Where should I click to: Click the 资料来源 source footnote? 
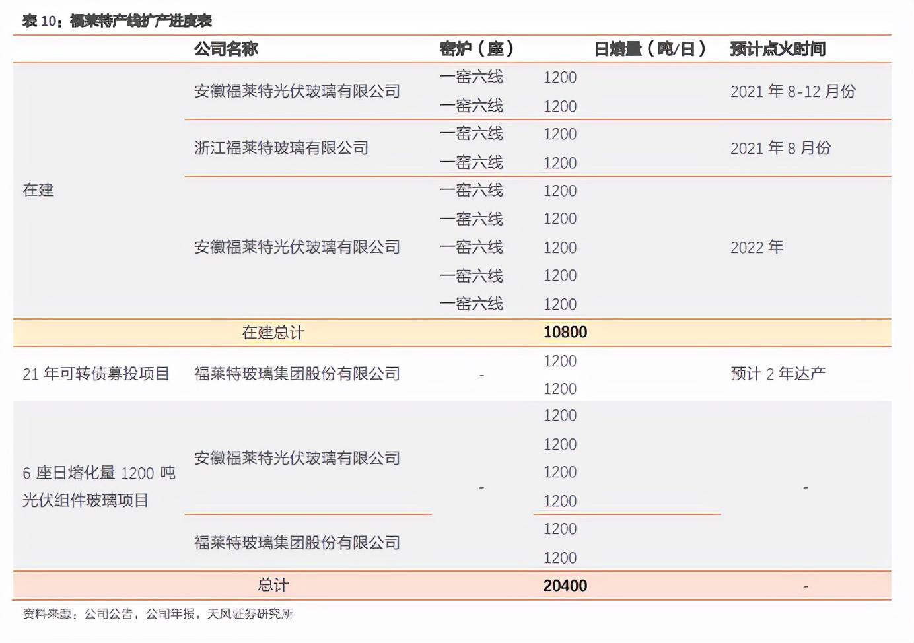tap(158, 614)
